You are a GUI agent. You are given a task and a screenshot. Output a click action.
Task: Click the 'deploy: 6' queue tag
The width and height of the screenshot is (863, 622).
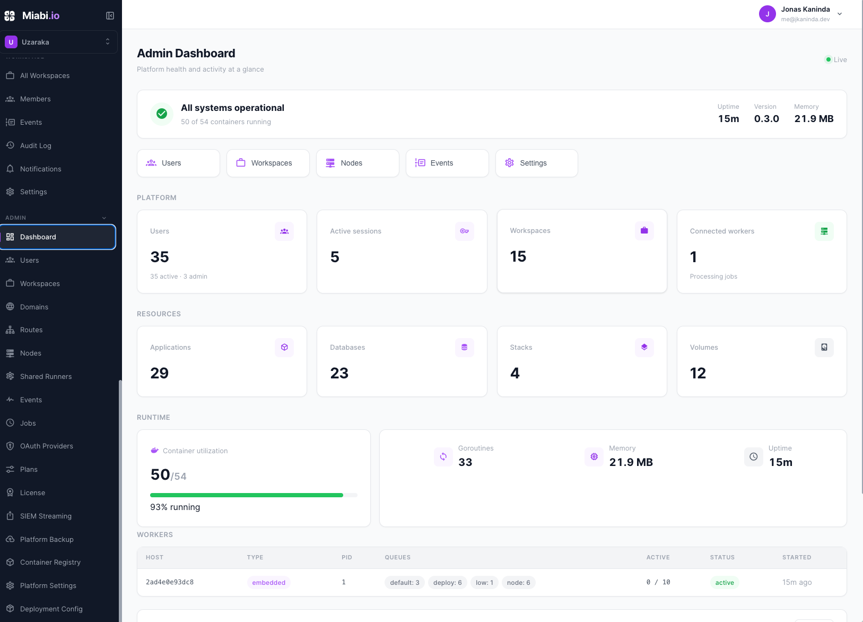click(448, 583)
